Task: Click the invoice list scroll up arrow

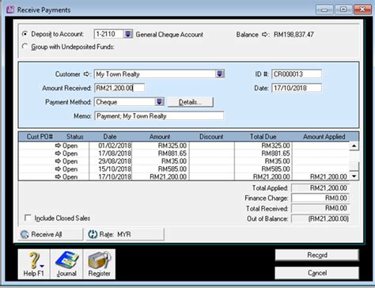Action: [354, 146]
